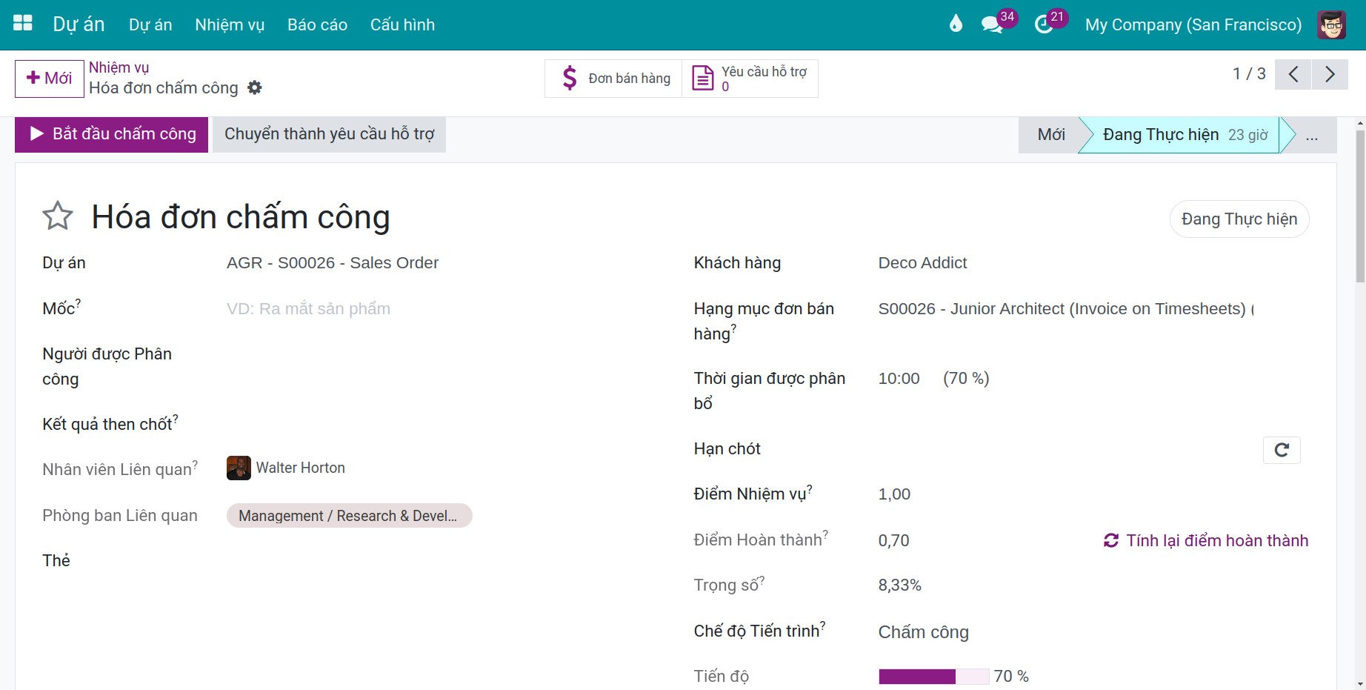
Task: Click Tính lại điểm hoàn thành link
Action: tap(1206, 540)
